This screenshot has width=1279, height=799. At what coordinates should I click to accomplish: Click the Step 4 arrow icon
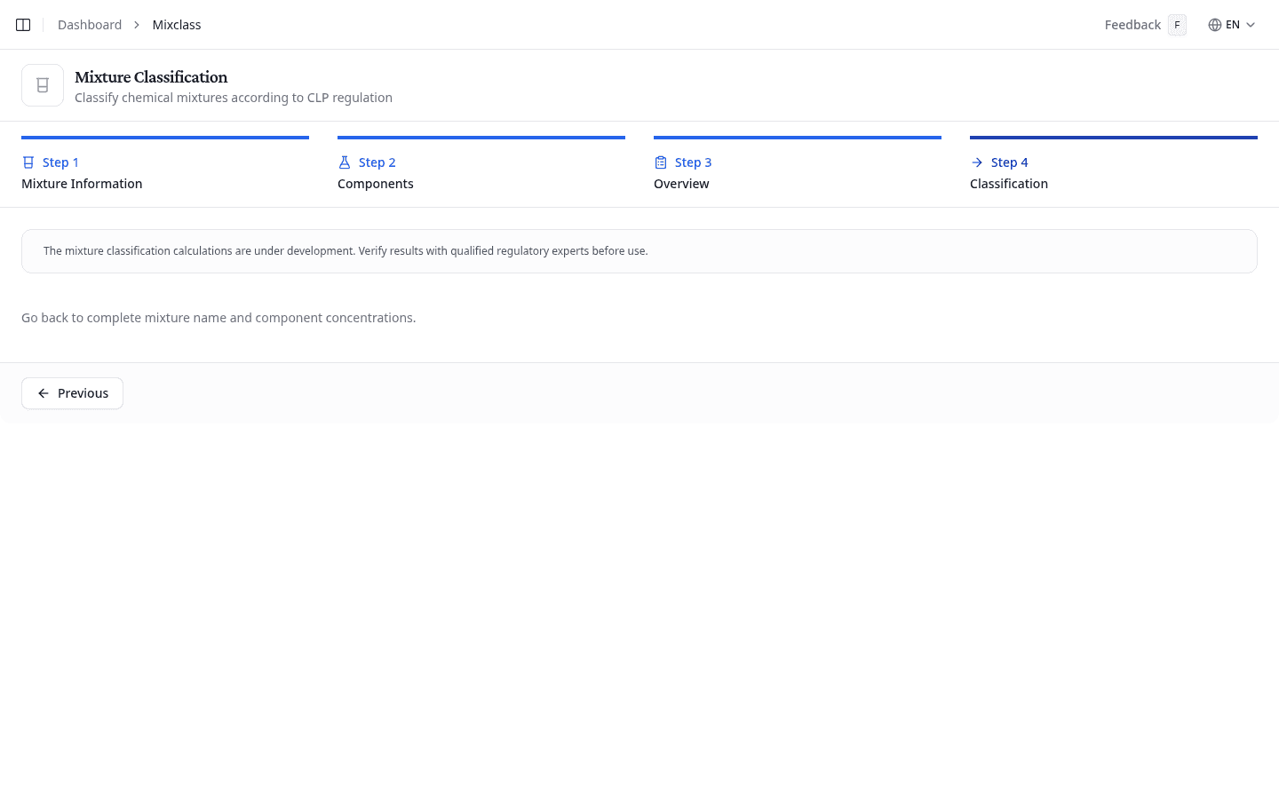[x=977, y=162]
